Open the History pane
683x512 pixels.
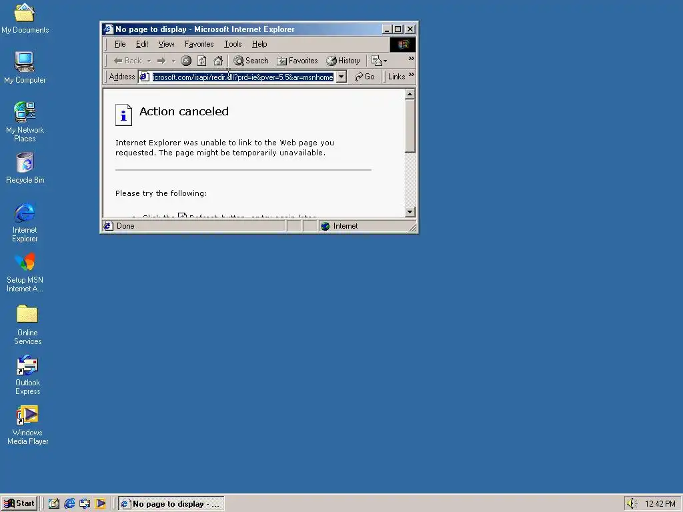click(x=344, y=61)
